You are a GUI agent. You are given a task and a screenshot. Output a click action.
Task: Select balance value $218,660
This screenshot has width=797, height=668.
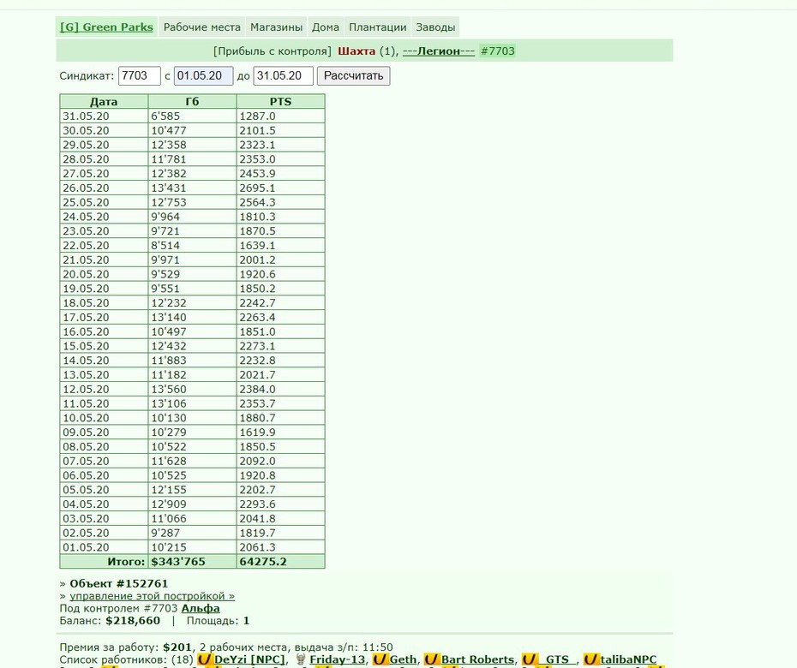point(133,621)
